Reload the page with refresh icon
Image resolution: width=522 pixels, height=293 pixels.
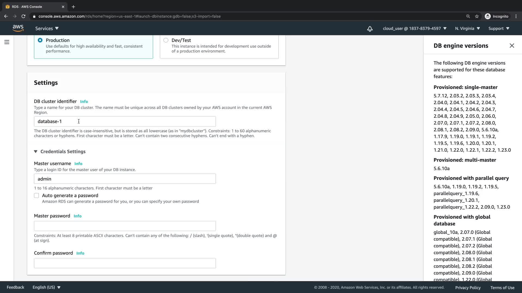coord(23,16)
